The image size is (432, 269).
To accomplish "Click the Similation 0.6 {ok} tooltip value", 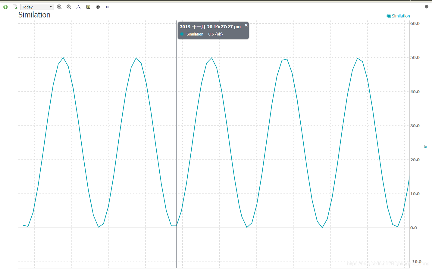I will (205, 34).
